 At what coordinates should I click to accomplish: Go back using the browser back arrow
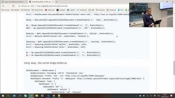(3, 6)
